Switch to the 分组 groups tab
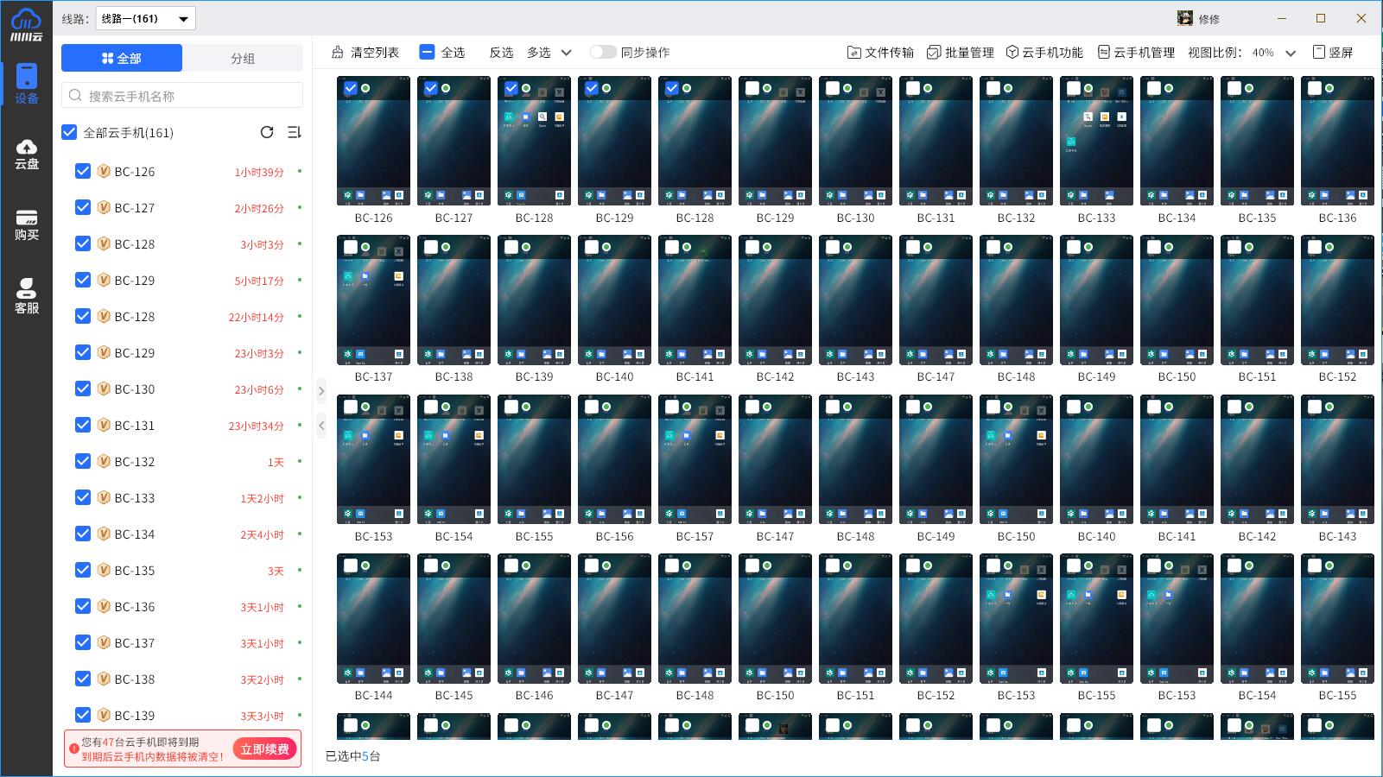 244,57
